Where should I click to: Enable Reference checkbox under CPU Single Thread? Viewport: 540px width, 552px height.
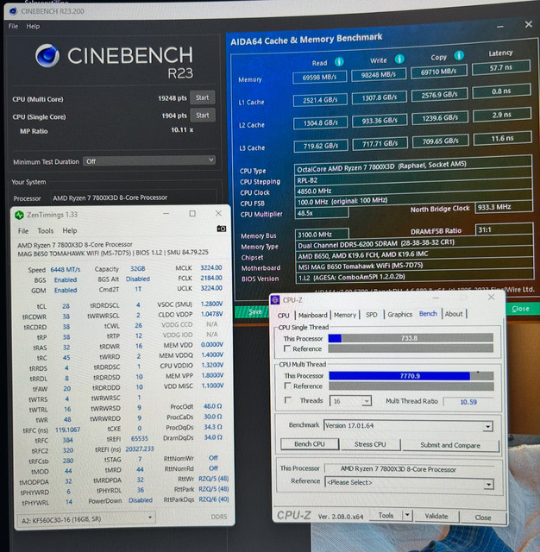tap(287, 348)
